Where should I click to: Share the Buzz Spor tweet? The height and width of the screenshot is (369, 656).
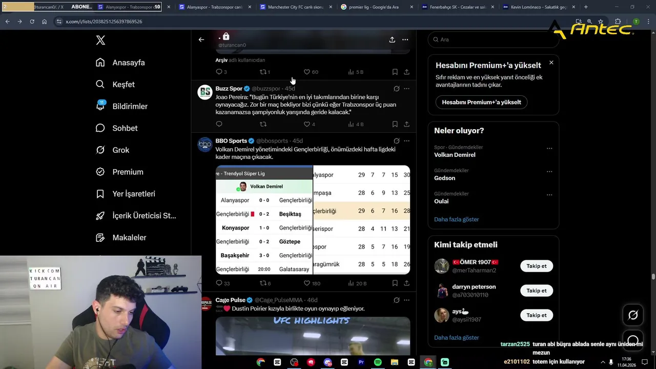point(406,124)
